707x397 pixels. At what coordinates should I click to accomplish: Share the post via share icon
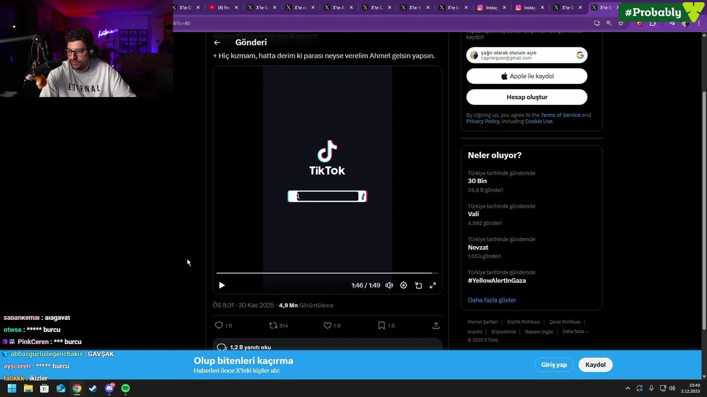point(436,325)
